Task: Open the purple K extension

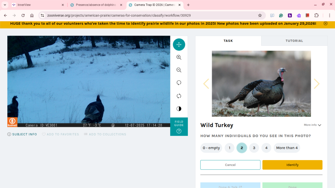Action: [x=290, y=15]
